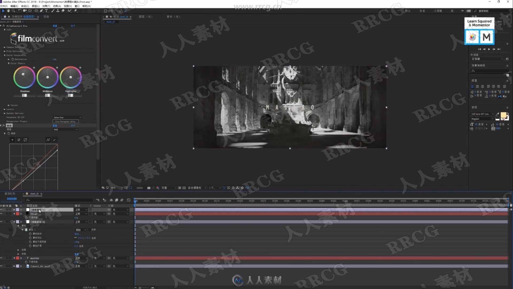Toggle the Saturation stopwatch in FilmConvert
The image size is (513, 289).
point(13,59)
